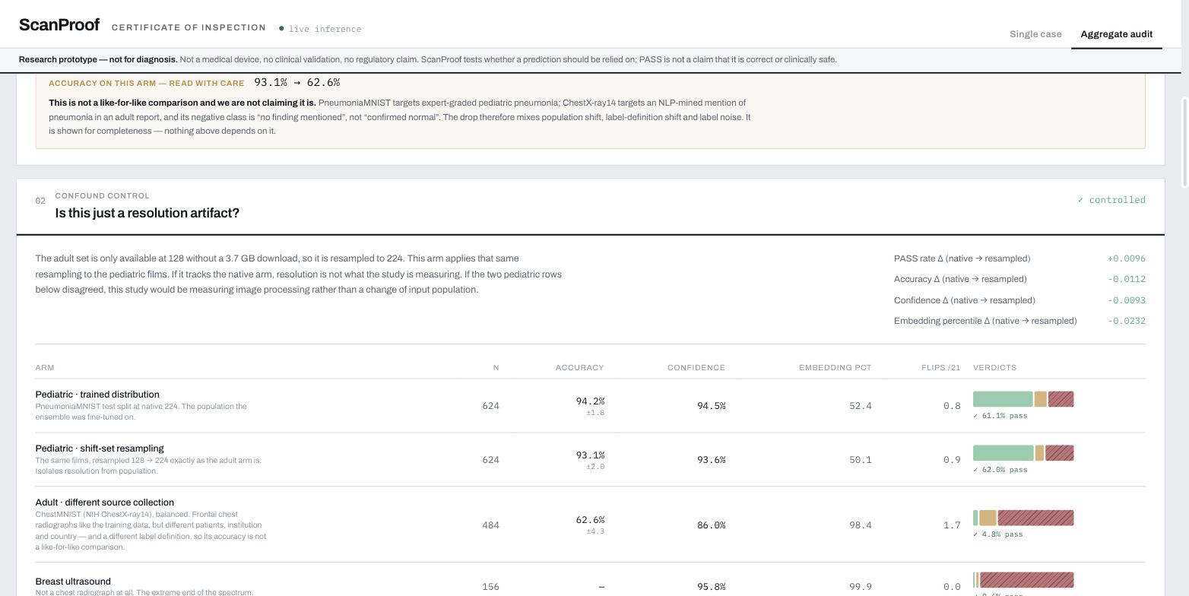Click the Confidence delta value -0.0093
The width and height of the screenshot is (1189, 596).
point(1127,300)
